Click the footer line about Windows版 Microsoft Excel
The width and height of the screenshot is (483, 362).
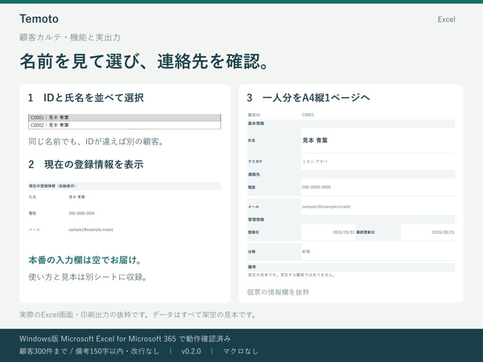coord(125,339)
